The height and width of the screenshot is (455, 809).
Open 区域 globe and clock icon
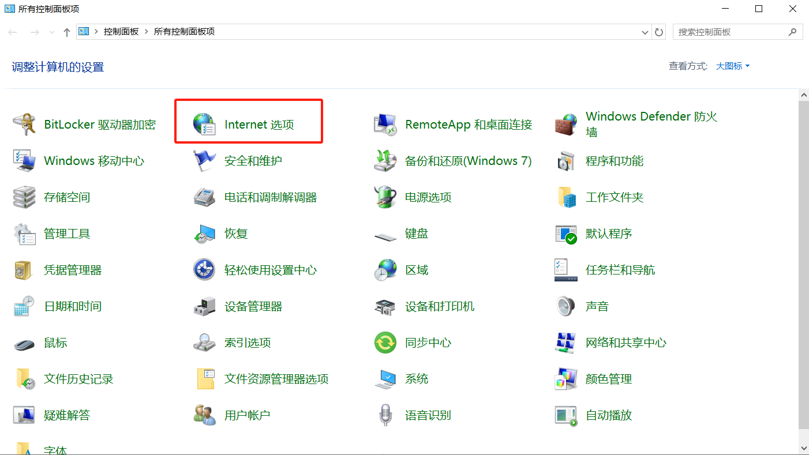coord(385,270)
